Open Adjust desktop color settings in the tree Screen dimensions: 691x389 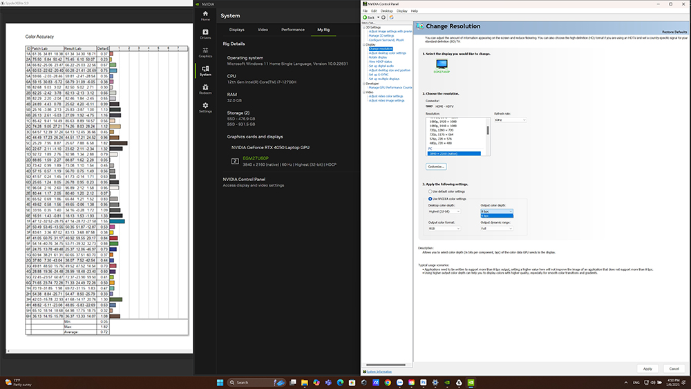tap(388, 53)
